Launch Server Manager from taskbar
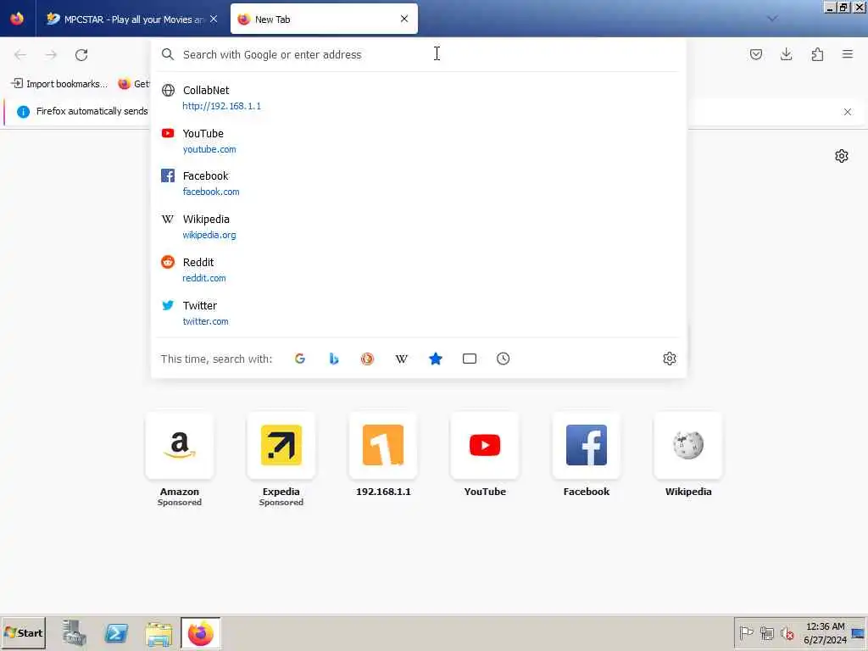868x651 pixels. coord(75,632)
